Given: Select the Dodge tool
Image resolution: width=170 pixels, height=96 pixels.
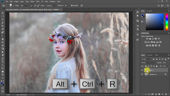Looking at the screenshot, I should pyautogui.click(x=2, y=55).
